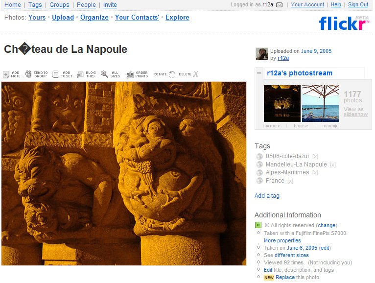375x283 pixels.
Task: Click the Add a tag link
Action: pyautogui.click(x=267, y=196)
